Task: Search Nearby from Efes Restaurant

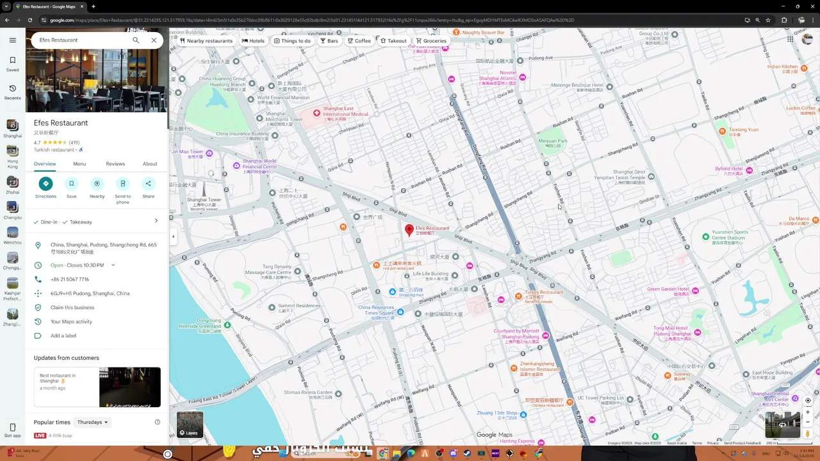Action: point(97,188)
